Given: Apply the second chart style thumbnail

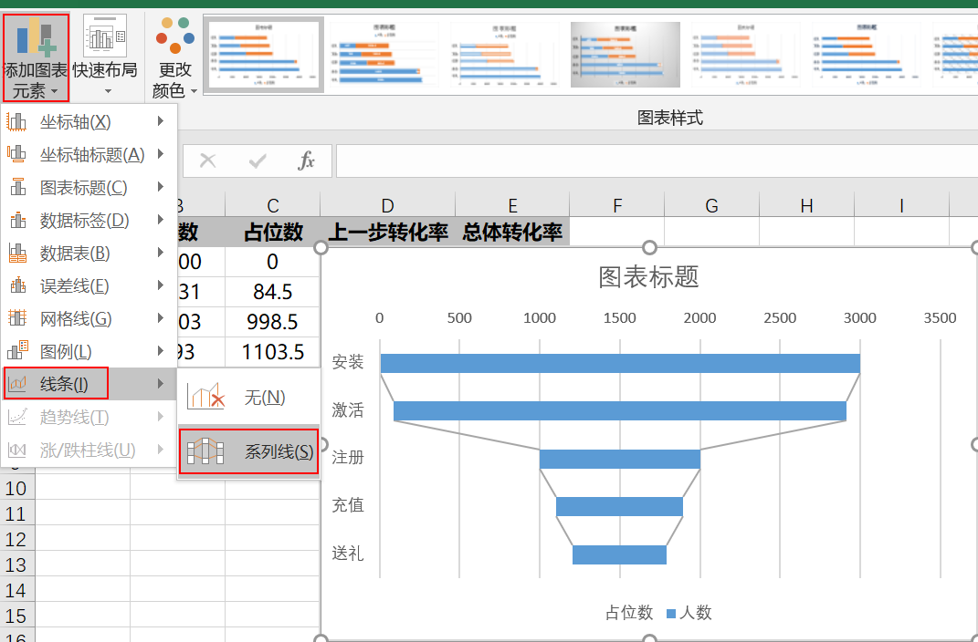Looking at the screenshot, I should (384, 54).
